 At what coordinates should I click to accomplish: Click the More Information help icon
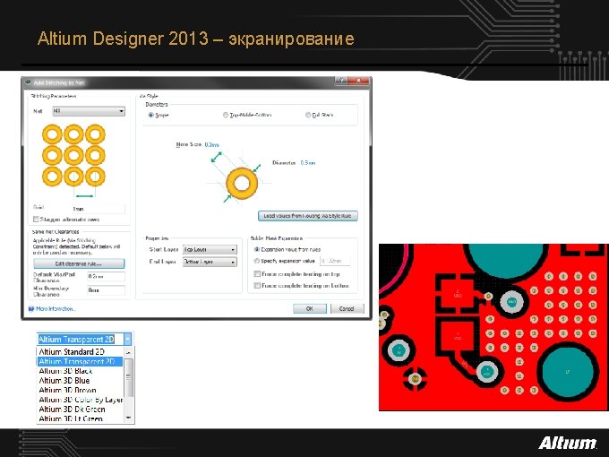pos(31,309)
